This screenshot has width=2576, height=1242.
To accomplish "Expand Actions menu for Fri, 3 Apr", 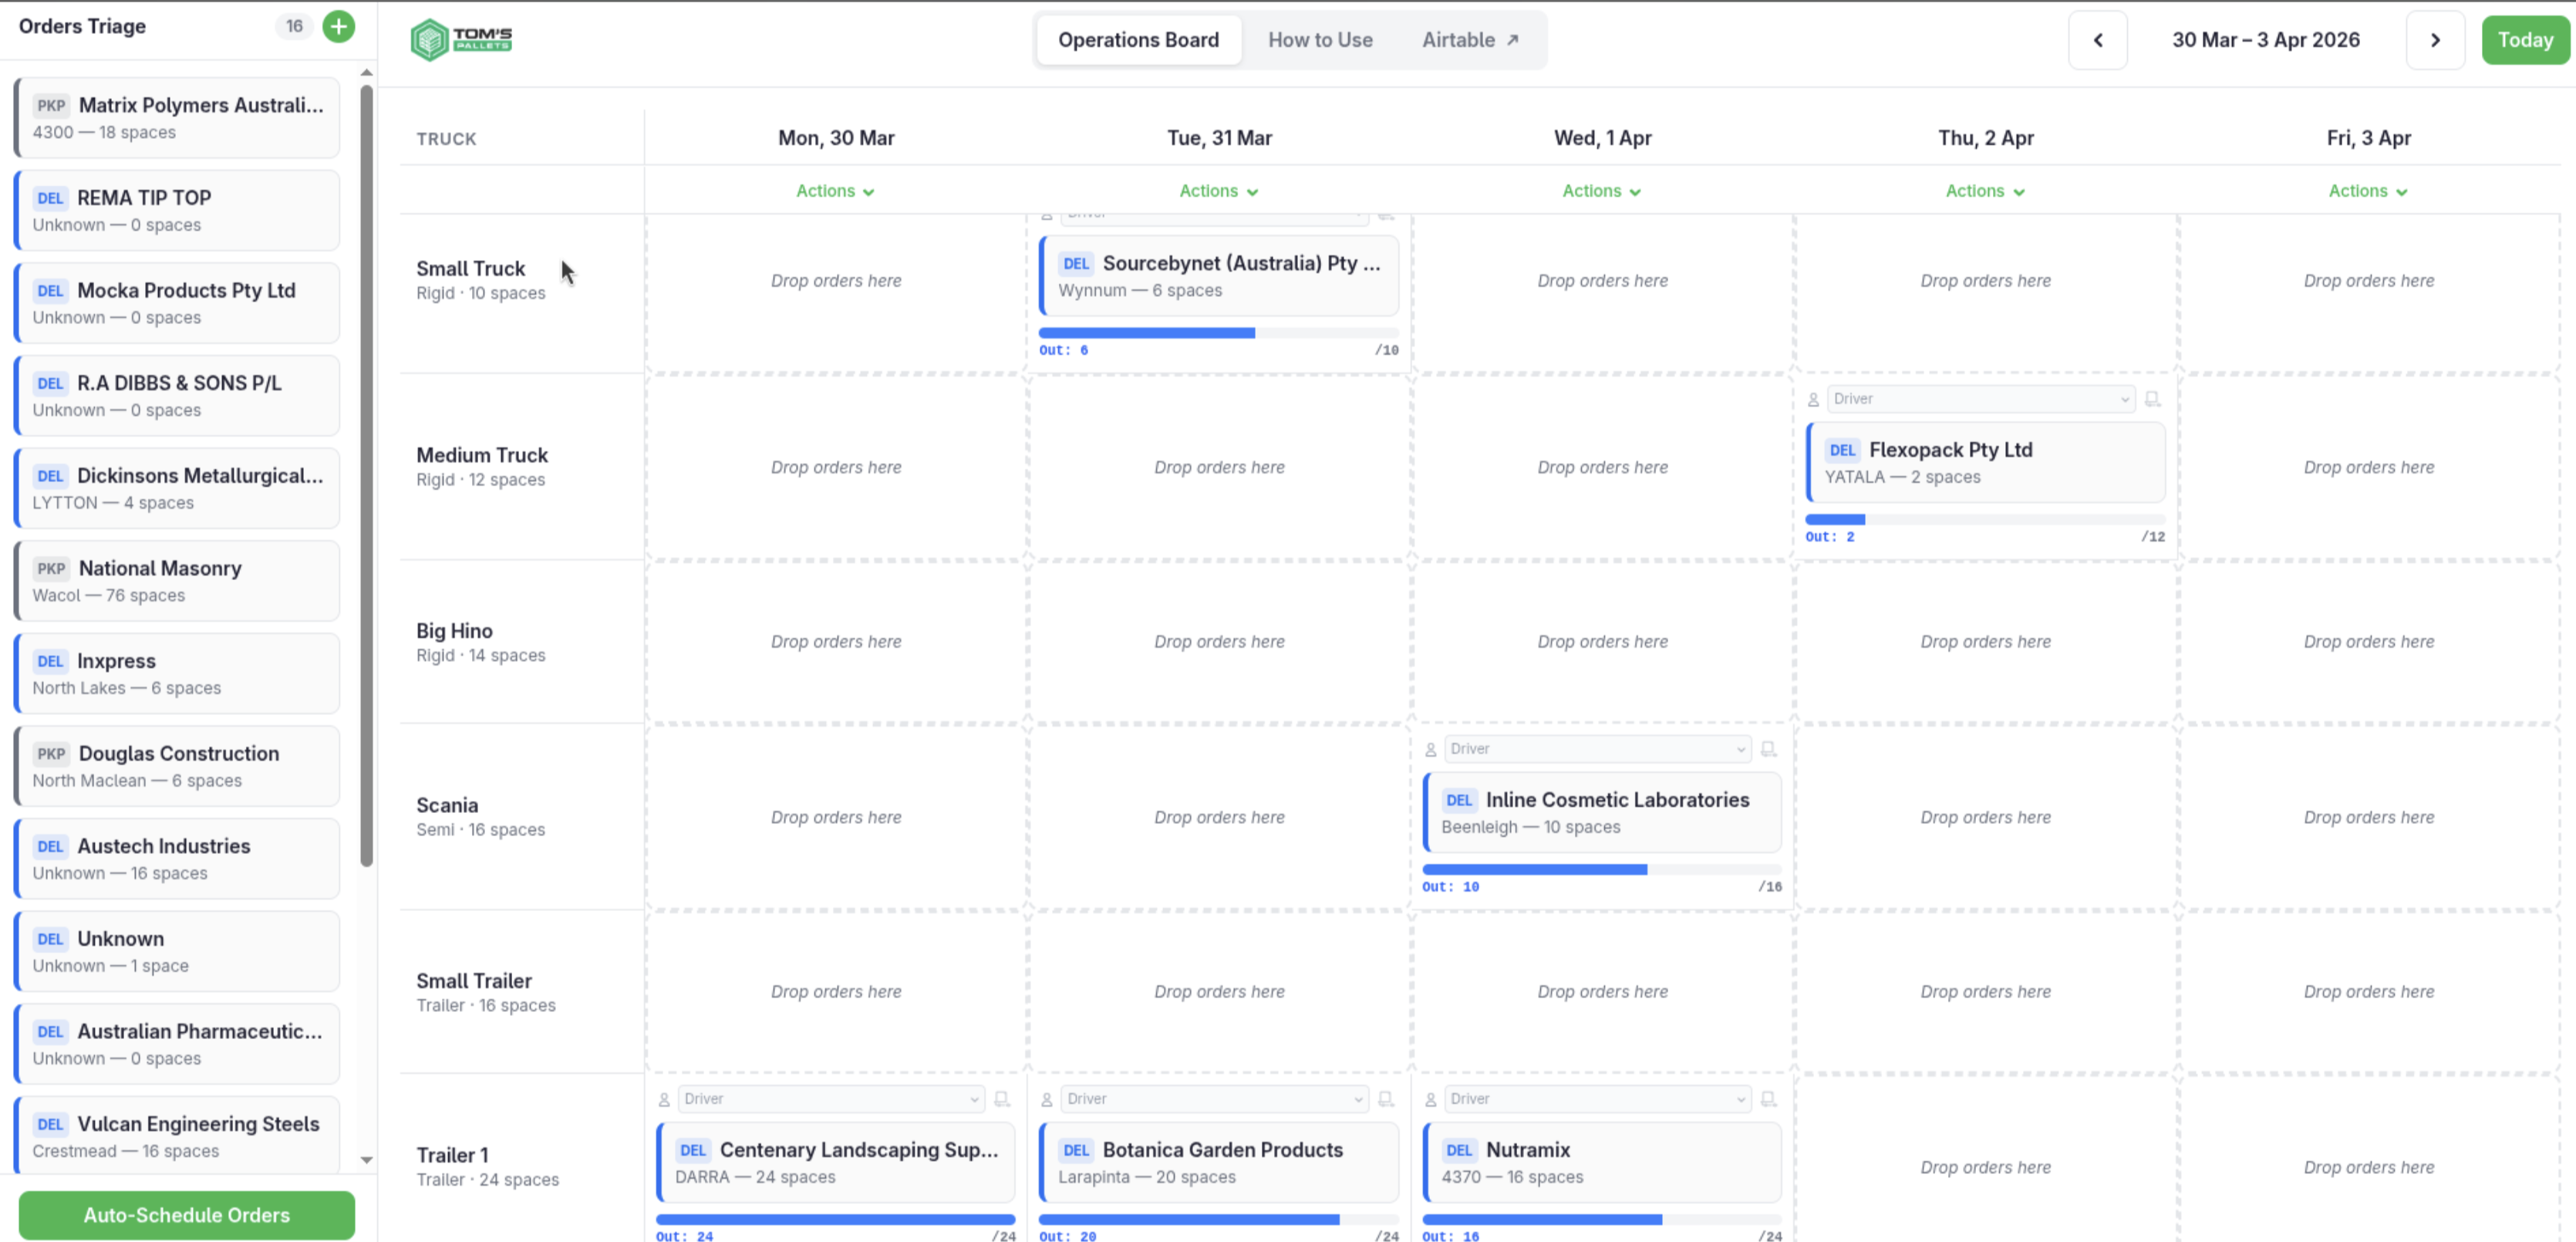I will (x=2367, y=191).
